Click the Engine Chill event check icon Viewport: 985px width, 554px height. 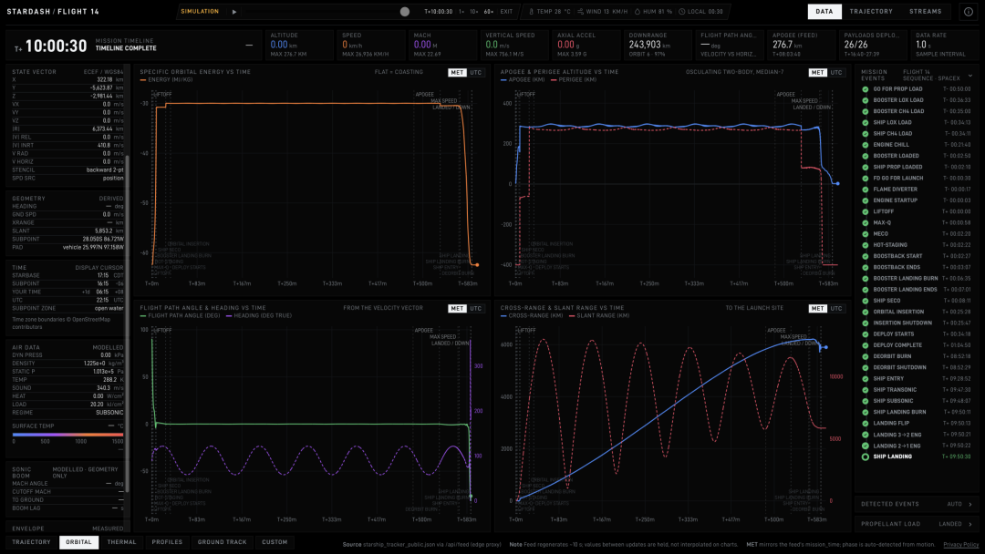[865, 145]
